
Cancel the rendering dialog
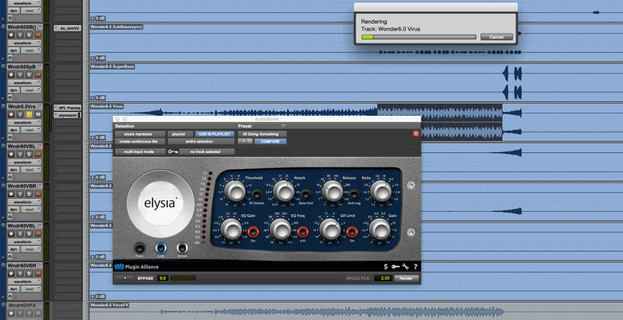point(496,37)
